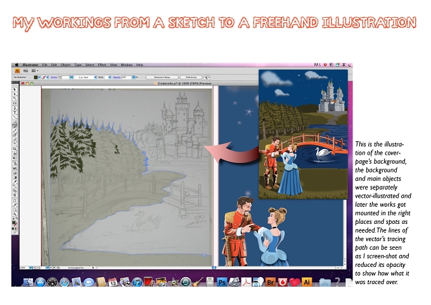Open iTunes from the Dock

137,282
